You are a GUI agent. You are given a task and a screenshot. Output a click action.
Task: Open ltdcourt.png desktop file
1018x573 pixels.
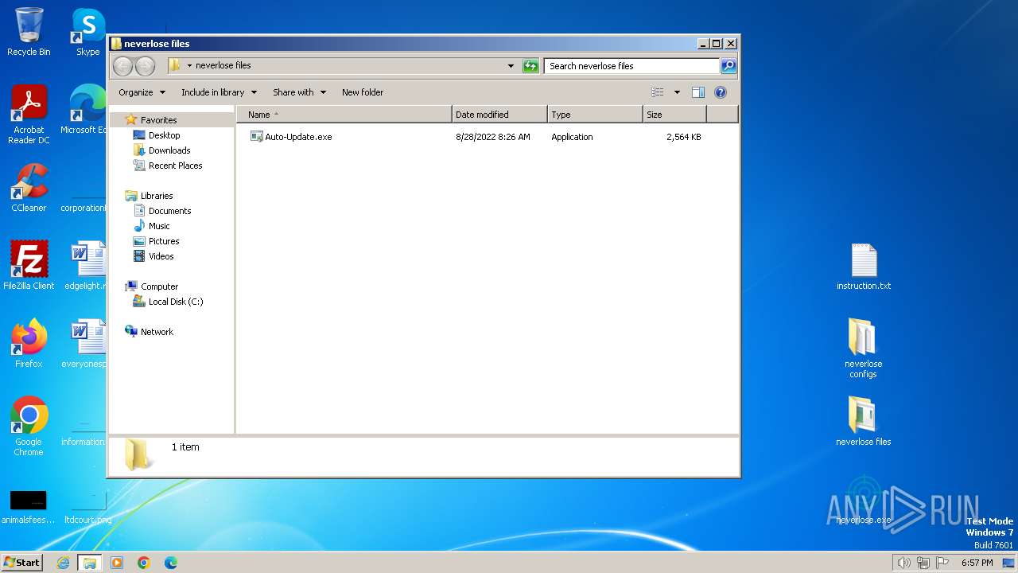[87, 507]
